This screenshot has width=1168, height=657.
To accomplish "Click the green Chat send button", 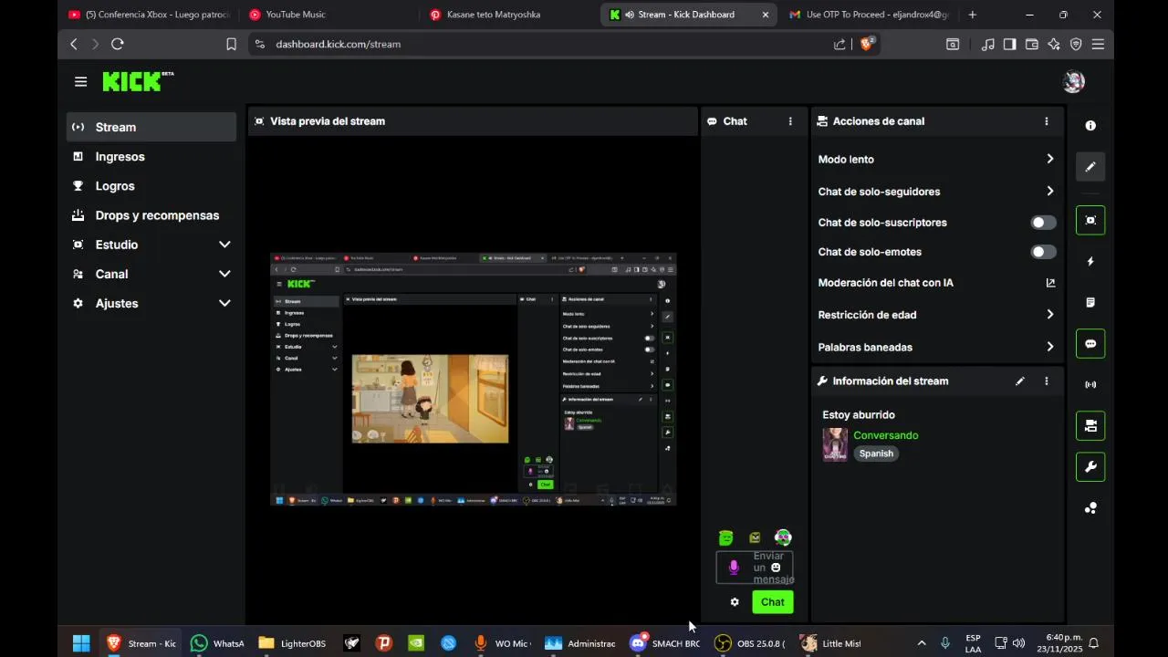I will pos(773,602).
